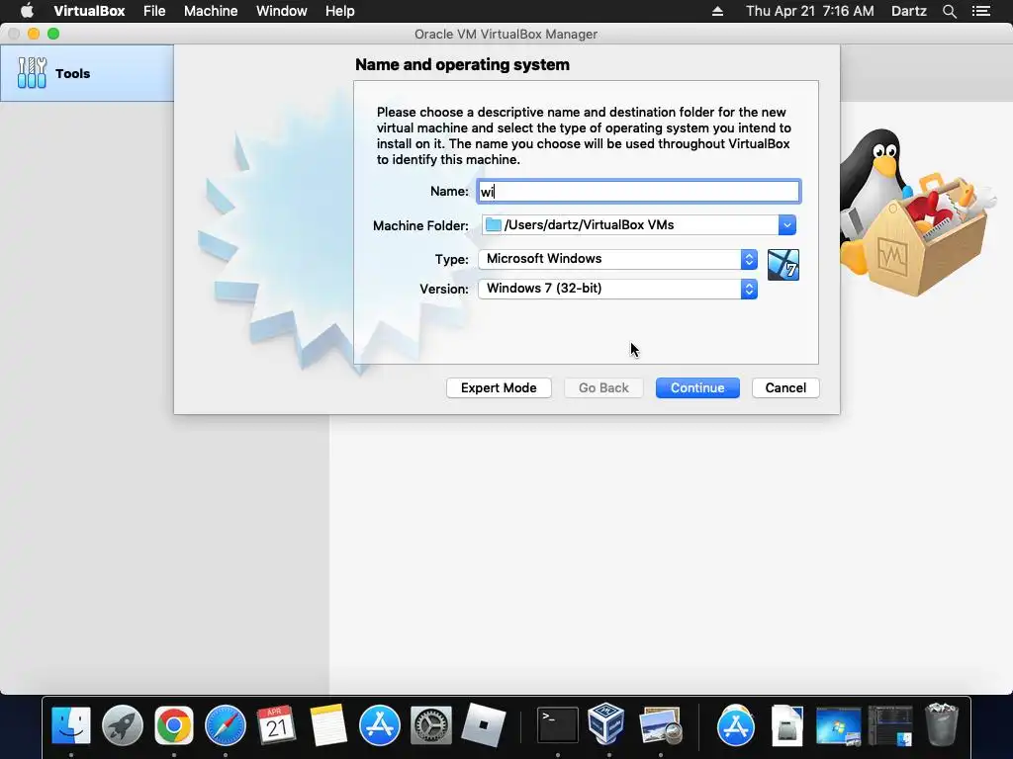Open App Store folder stack near Trash
The image size is (1013, 759).
point(736,725)
